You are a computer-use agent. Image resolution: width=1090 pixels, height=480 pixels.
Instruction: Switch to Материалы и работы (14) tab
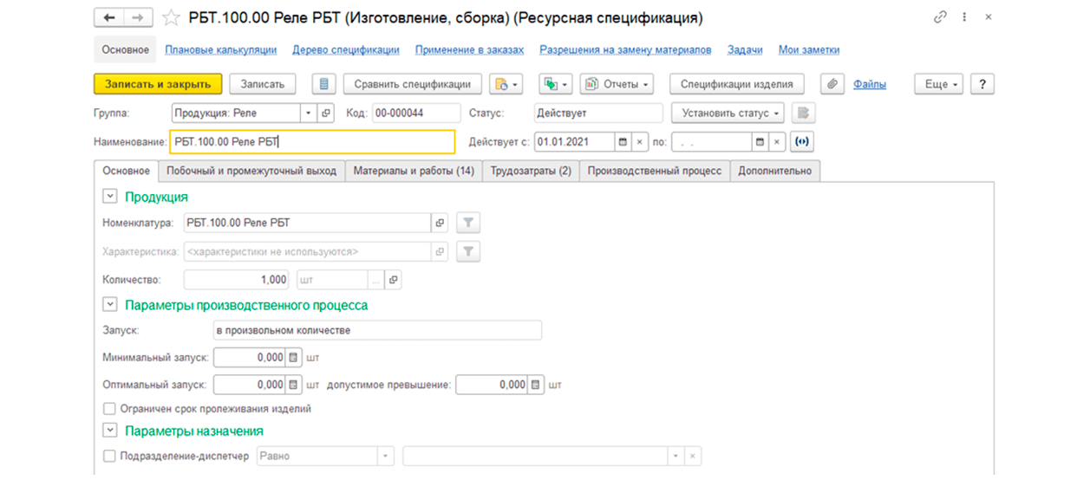point(414,171)
